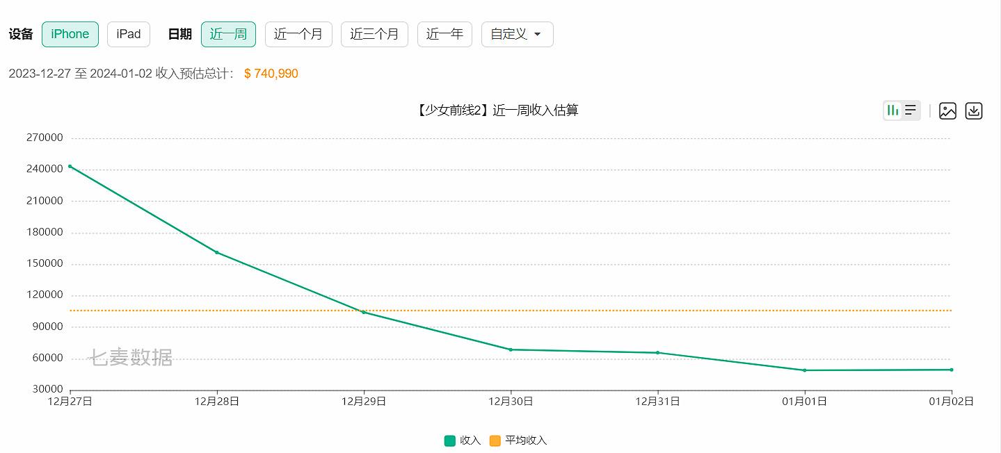
Task: Click the 七麦数据 watermark
Action: click(129, 358)
